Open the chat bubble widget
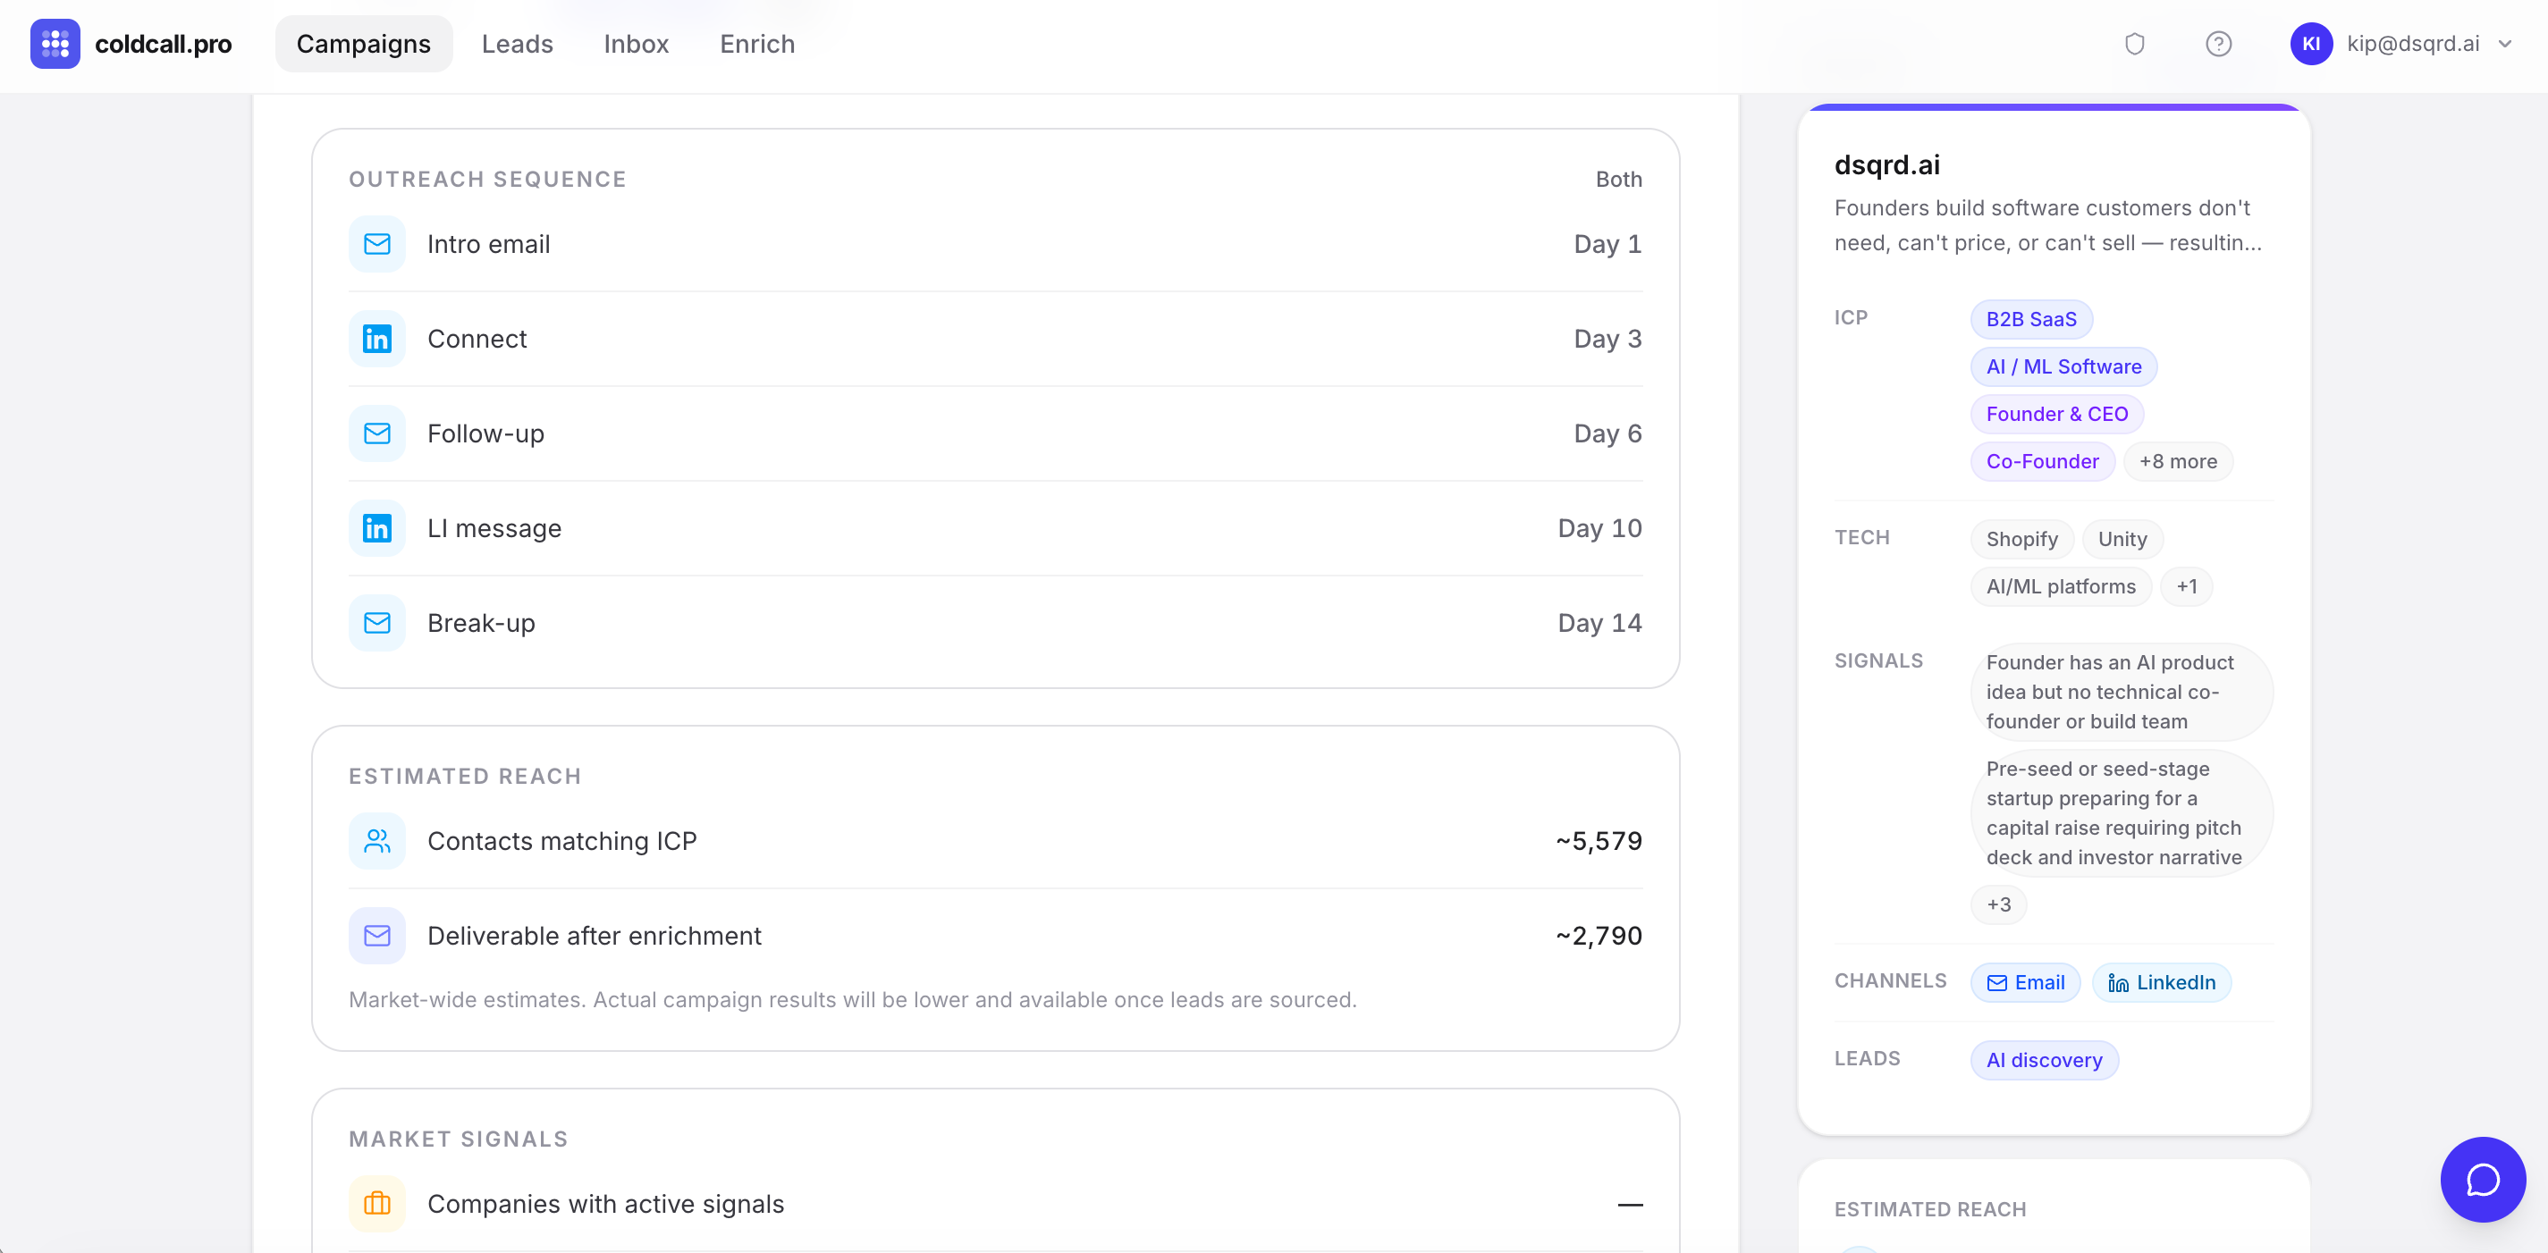 click(2482, 1179)
